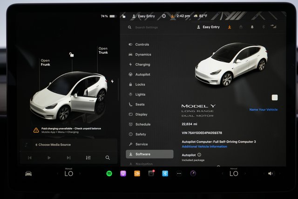Lower volume with left arrow
The image size is (298, 199).
coord(264,174)
